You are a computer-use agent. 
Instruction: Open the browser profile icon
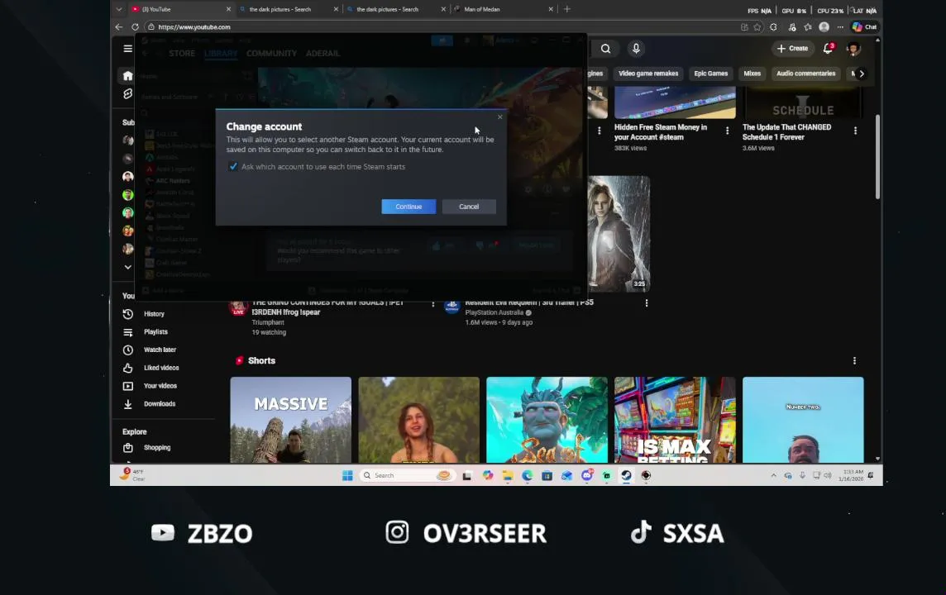click(x=824, y=27)
